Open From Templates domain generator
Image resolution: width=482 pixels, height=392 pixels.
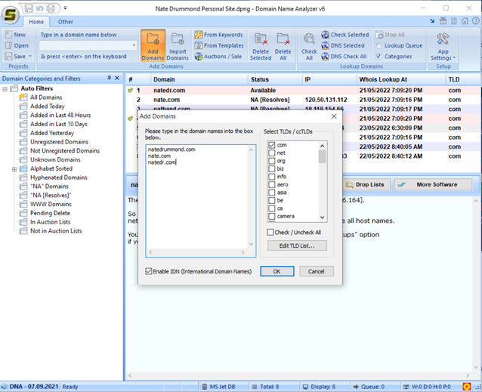(x=219, y=45)
